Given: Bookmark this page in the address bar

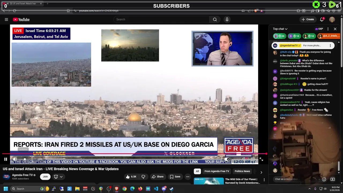Looking at the screenshot, I should pos(68,11).
